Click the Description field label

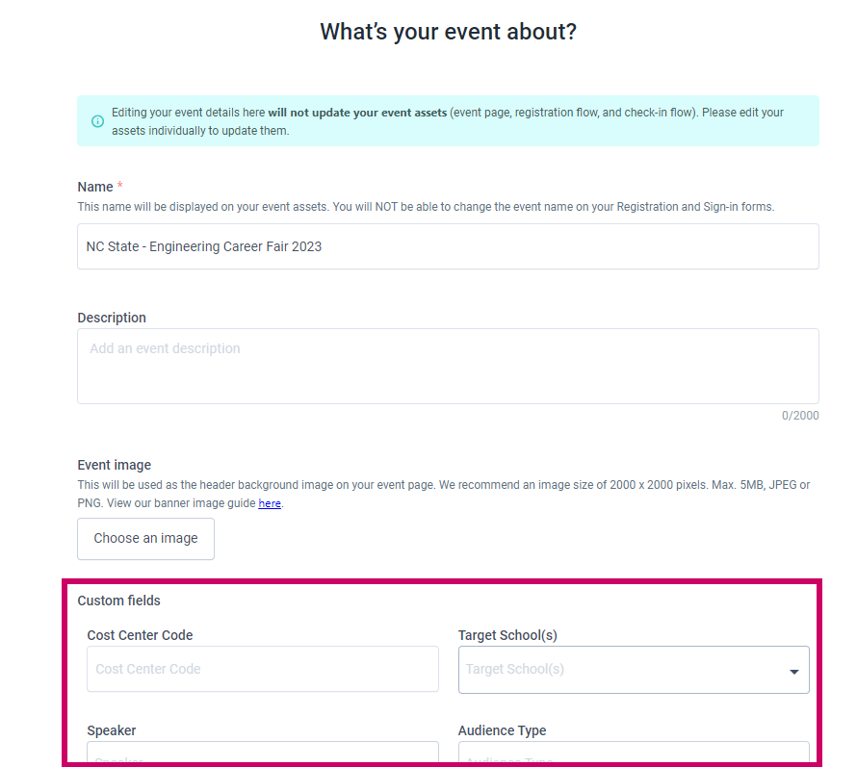coord(112,318)
